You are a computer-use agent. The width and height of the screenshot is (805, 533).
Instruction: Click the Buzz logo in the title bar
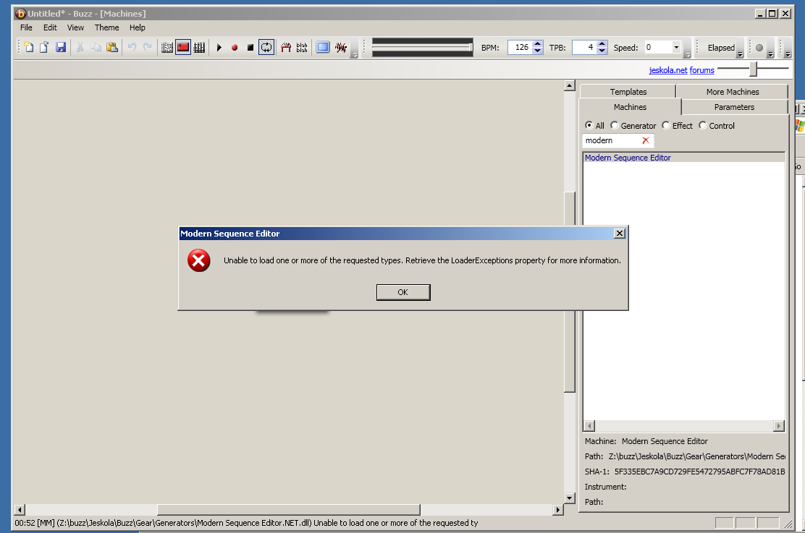pyautogui.click(x=20, y=14)
